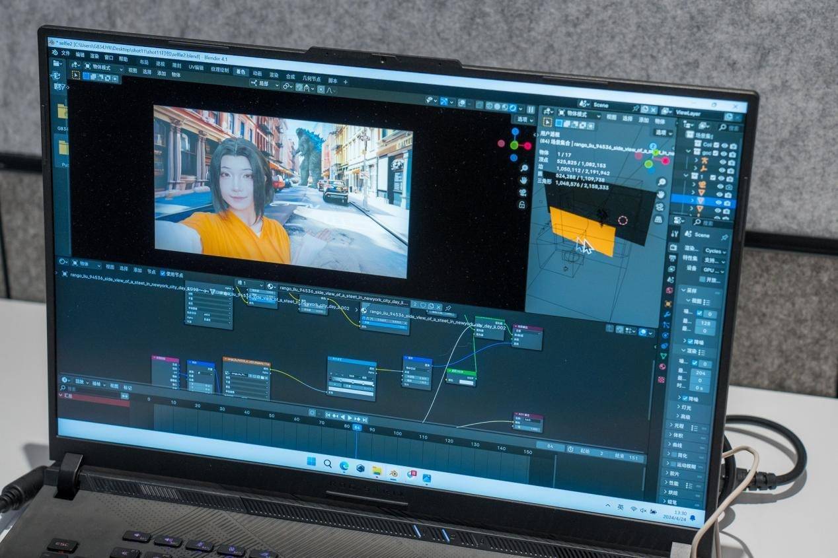The width and height of the screenshot is (838, 558).
Task: Open the 文件 menu in Blender
Action: pos(66,53)
